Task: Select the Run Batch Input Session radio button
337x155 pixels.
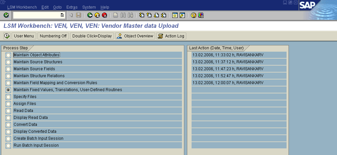Action: tap(8, 145)
